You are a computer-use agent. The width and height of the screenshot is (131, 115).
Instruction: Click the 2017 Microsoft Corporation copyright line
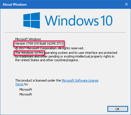tap(50, 48)
